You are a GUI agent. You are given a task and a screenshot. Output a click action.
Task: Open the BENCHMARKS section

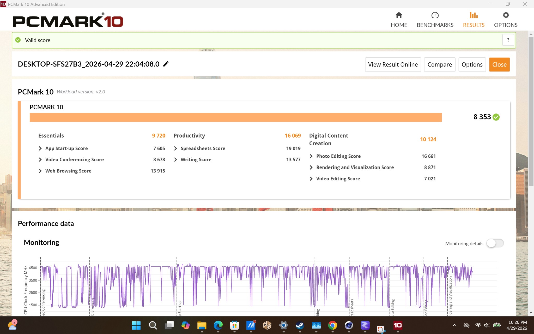pyautogui.click(x=435, y=20)
